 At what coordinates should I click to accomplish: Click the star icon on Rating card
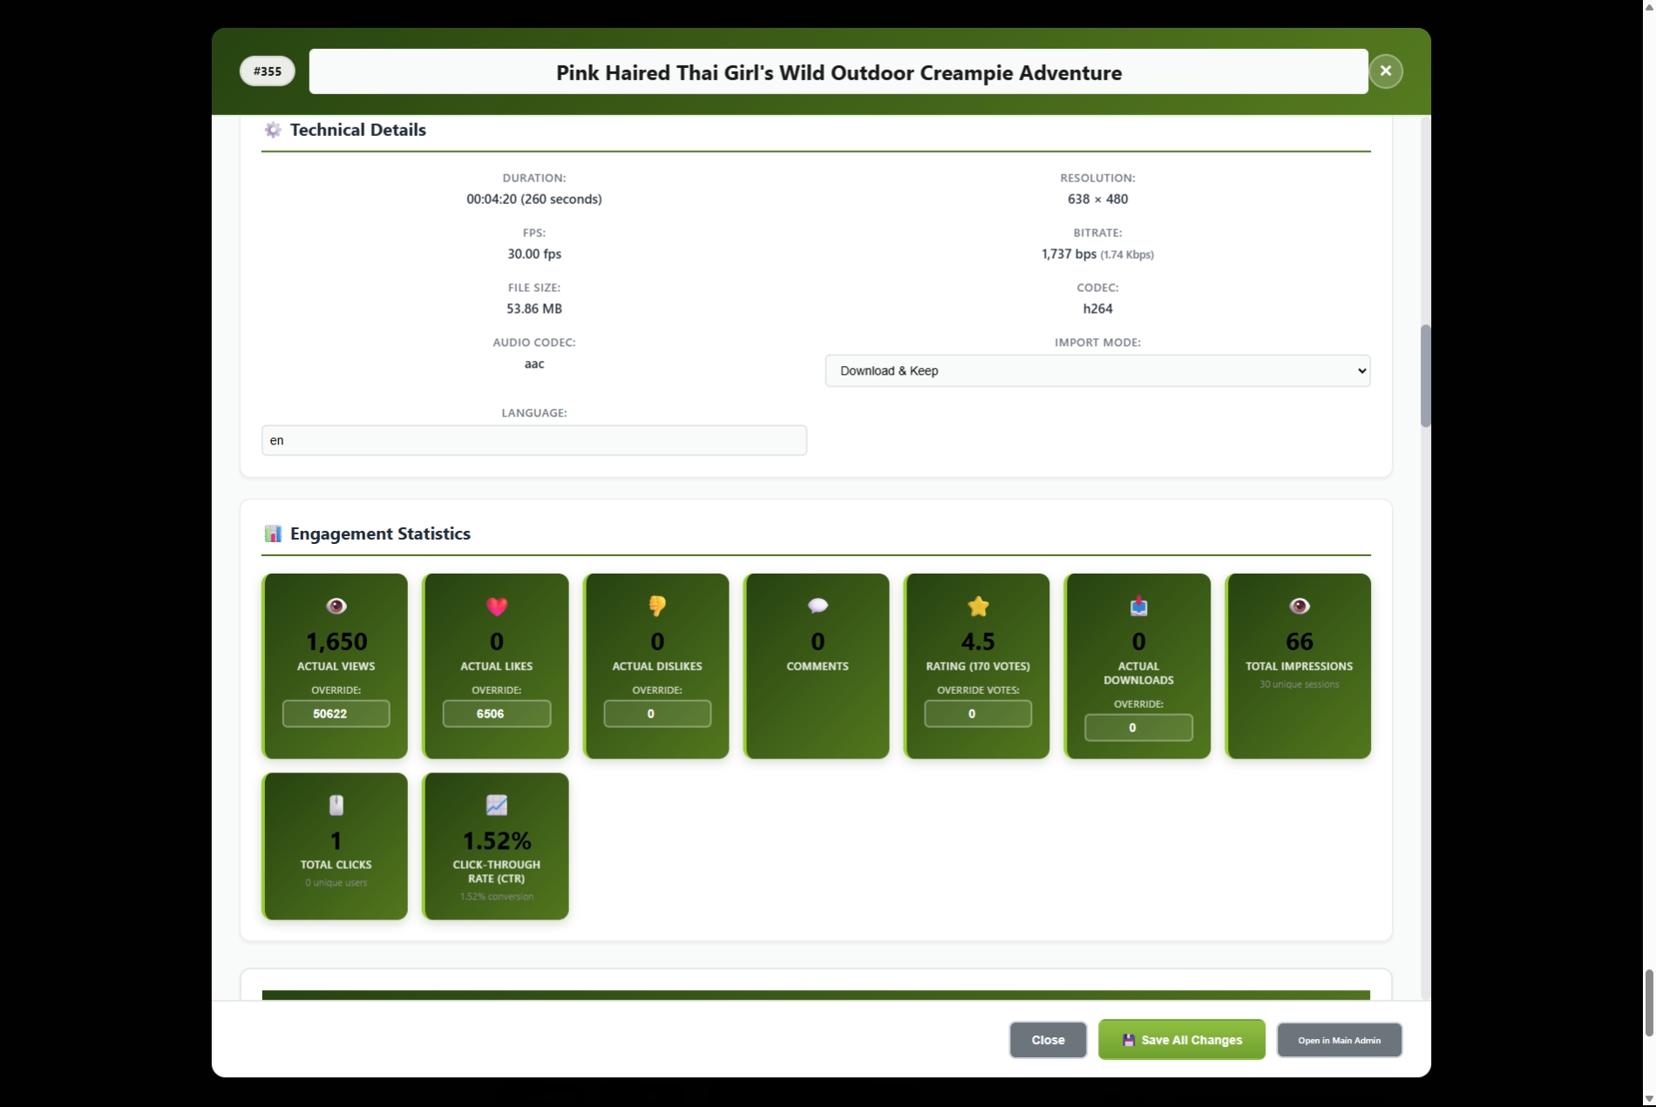point(977,607)
